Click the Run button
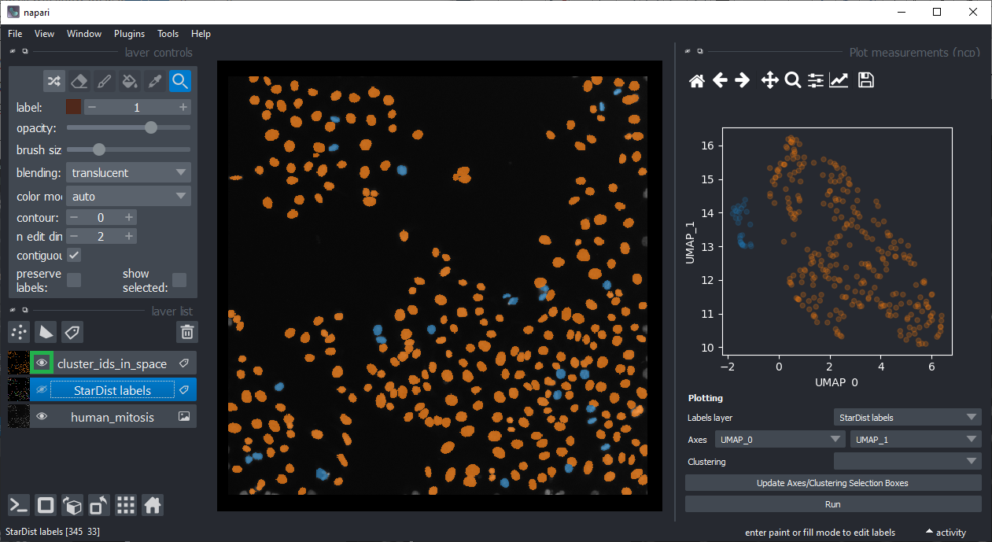Screen dimensions: 992x542 (833, 504)
